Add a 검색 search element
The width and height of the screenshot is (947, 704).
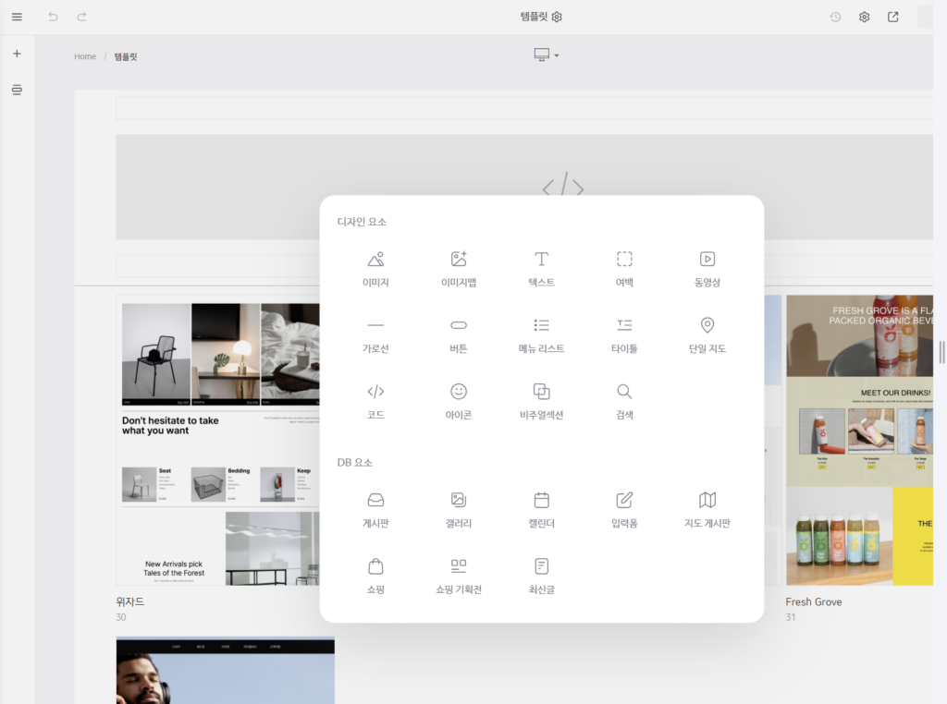pos(624,402)
